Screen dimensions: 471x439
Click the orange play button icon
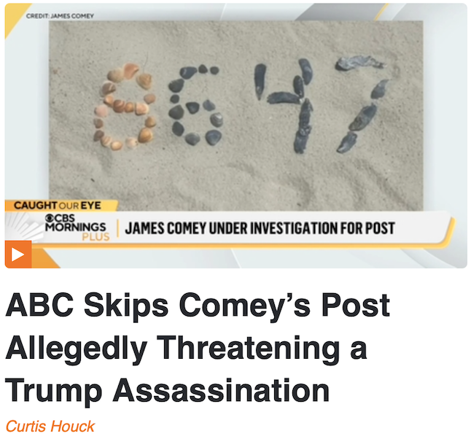pos(18,255)
